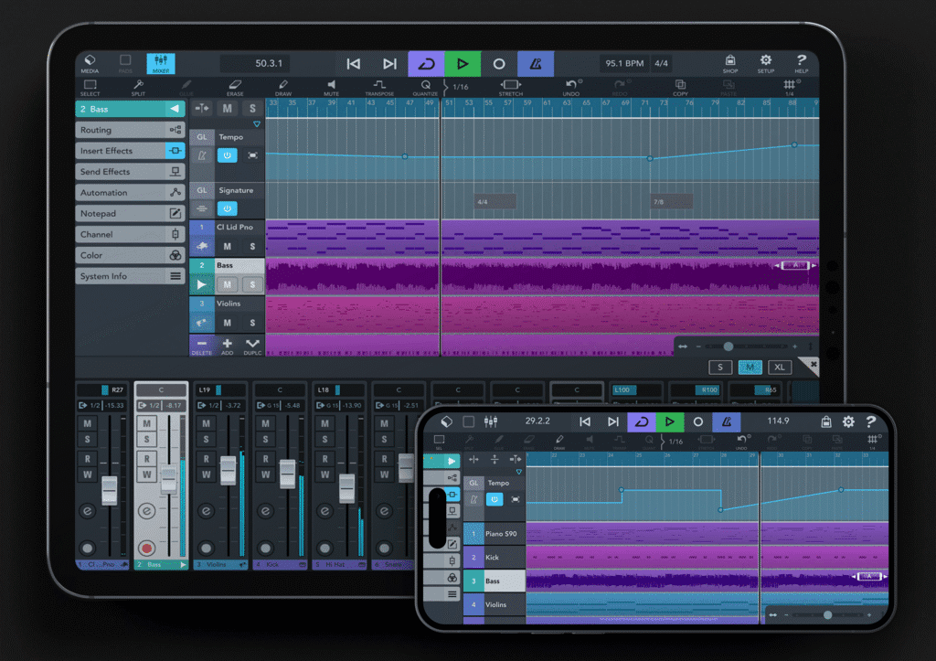Select the Draw tool in the toolbar

[x=282, y=87]
